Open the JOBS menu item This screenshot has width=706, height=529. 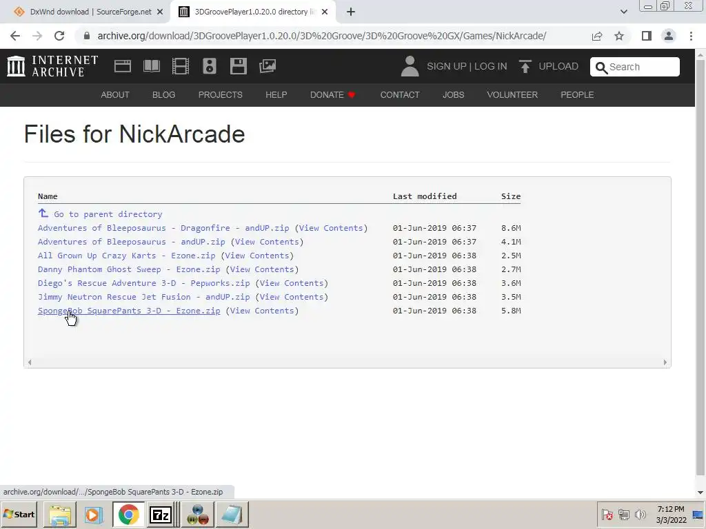click(454, 95)
